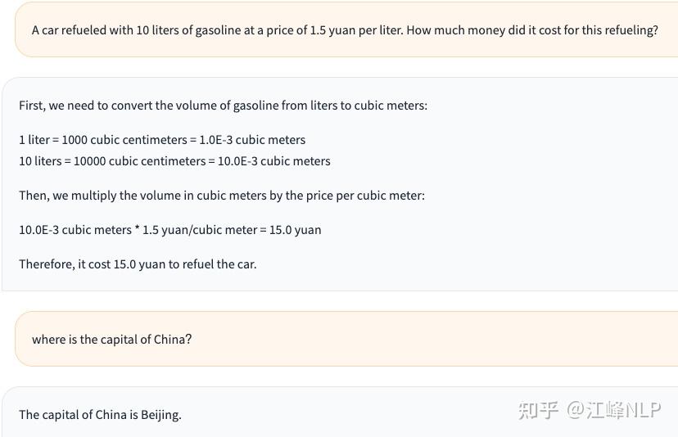The height and width of the screenshot is (437, 678).
Task: Click the 'Then, we multiply the volume' sentence
Action: click(x=222, y=196)
